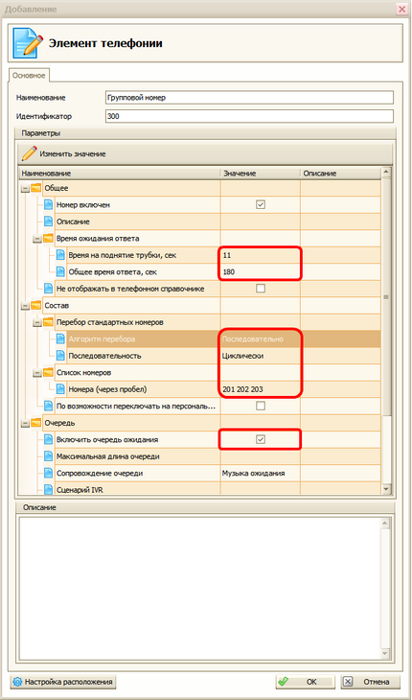This screenshot has width=412, height=700.
Task: Collapse the Общее tree group
Action: point(26,188)
